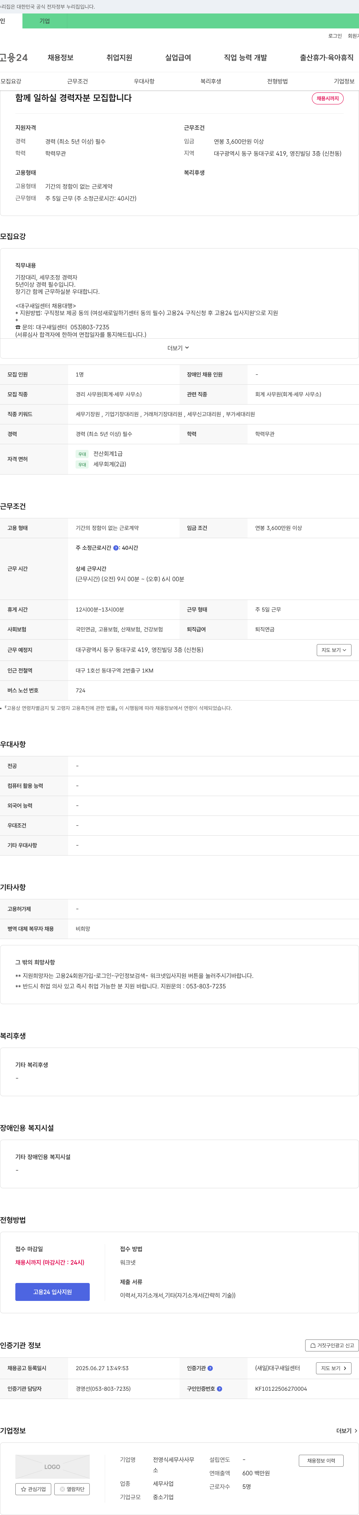The width and height of the screenshot is (359, 1515).
Task: Click the 고용24 logo
Action: tap(13, 58)
